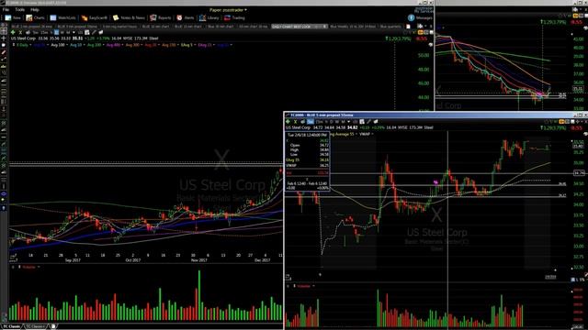Open the Avg 10 indicator dropdown
The image size is (588, 330).
point(77,45)
